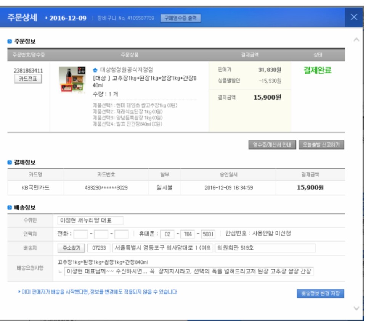Viewport: 366px width, 321px height.
Task: Click the 휴대폰 field showing 5031
Action: click(208, 234)
